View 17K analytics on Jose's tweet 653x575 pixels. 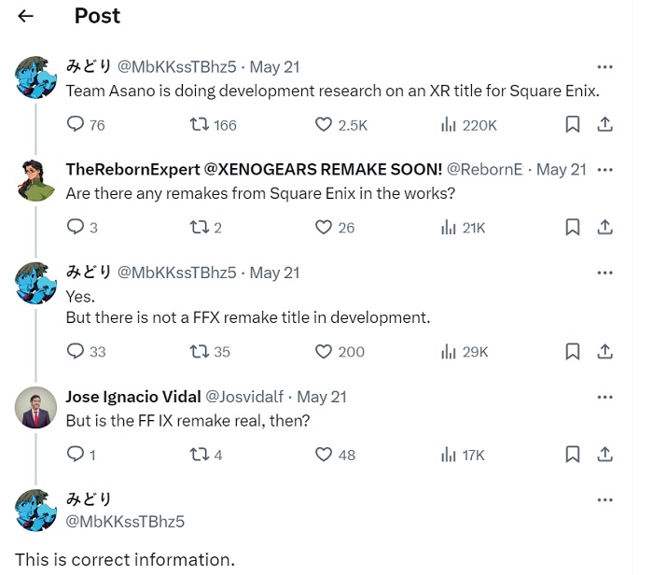[463, 455]
